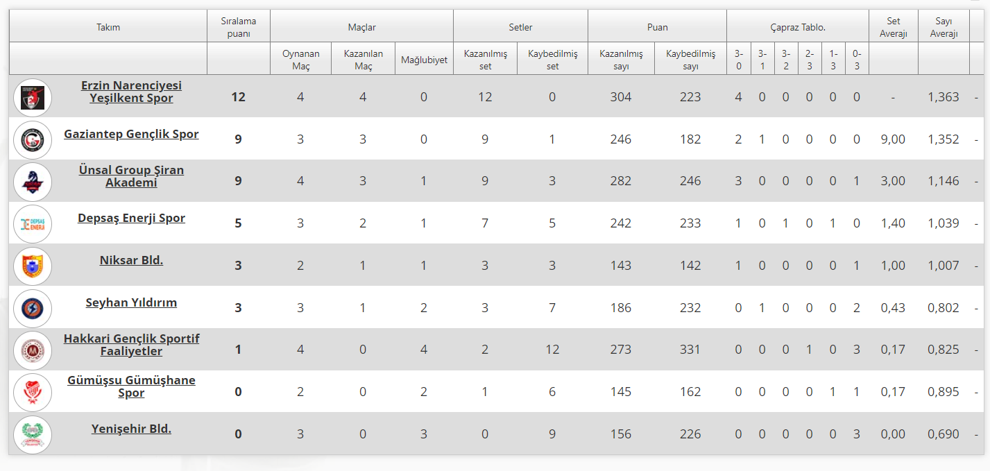Image resolution: width=990 pixels, height=471 pixels.
Task: Open the Gaziantep Gençlik Spor link
Action: point(131,135)
